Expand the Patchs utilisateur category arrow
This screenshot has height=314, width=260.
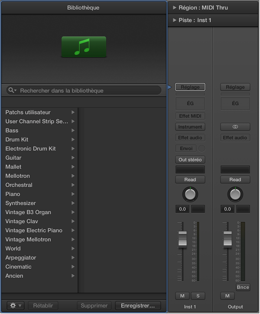click(x=73, y=112)
